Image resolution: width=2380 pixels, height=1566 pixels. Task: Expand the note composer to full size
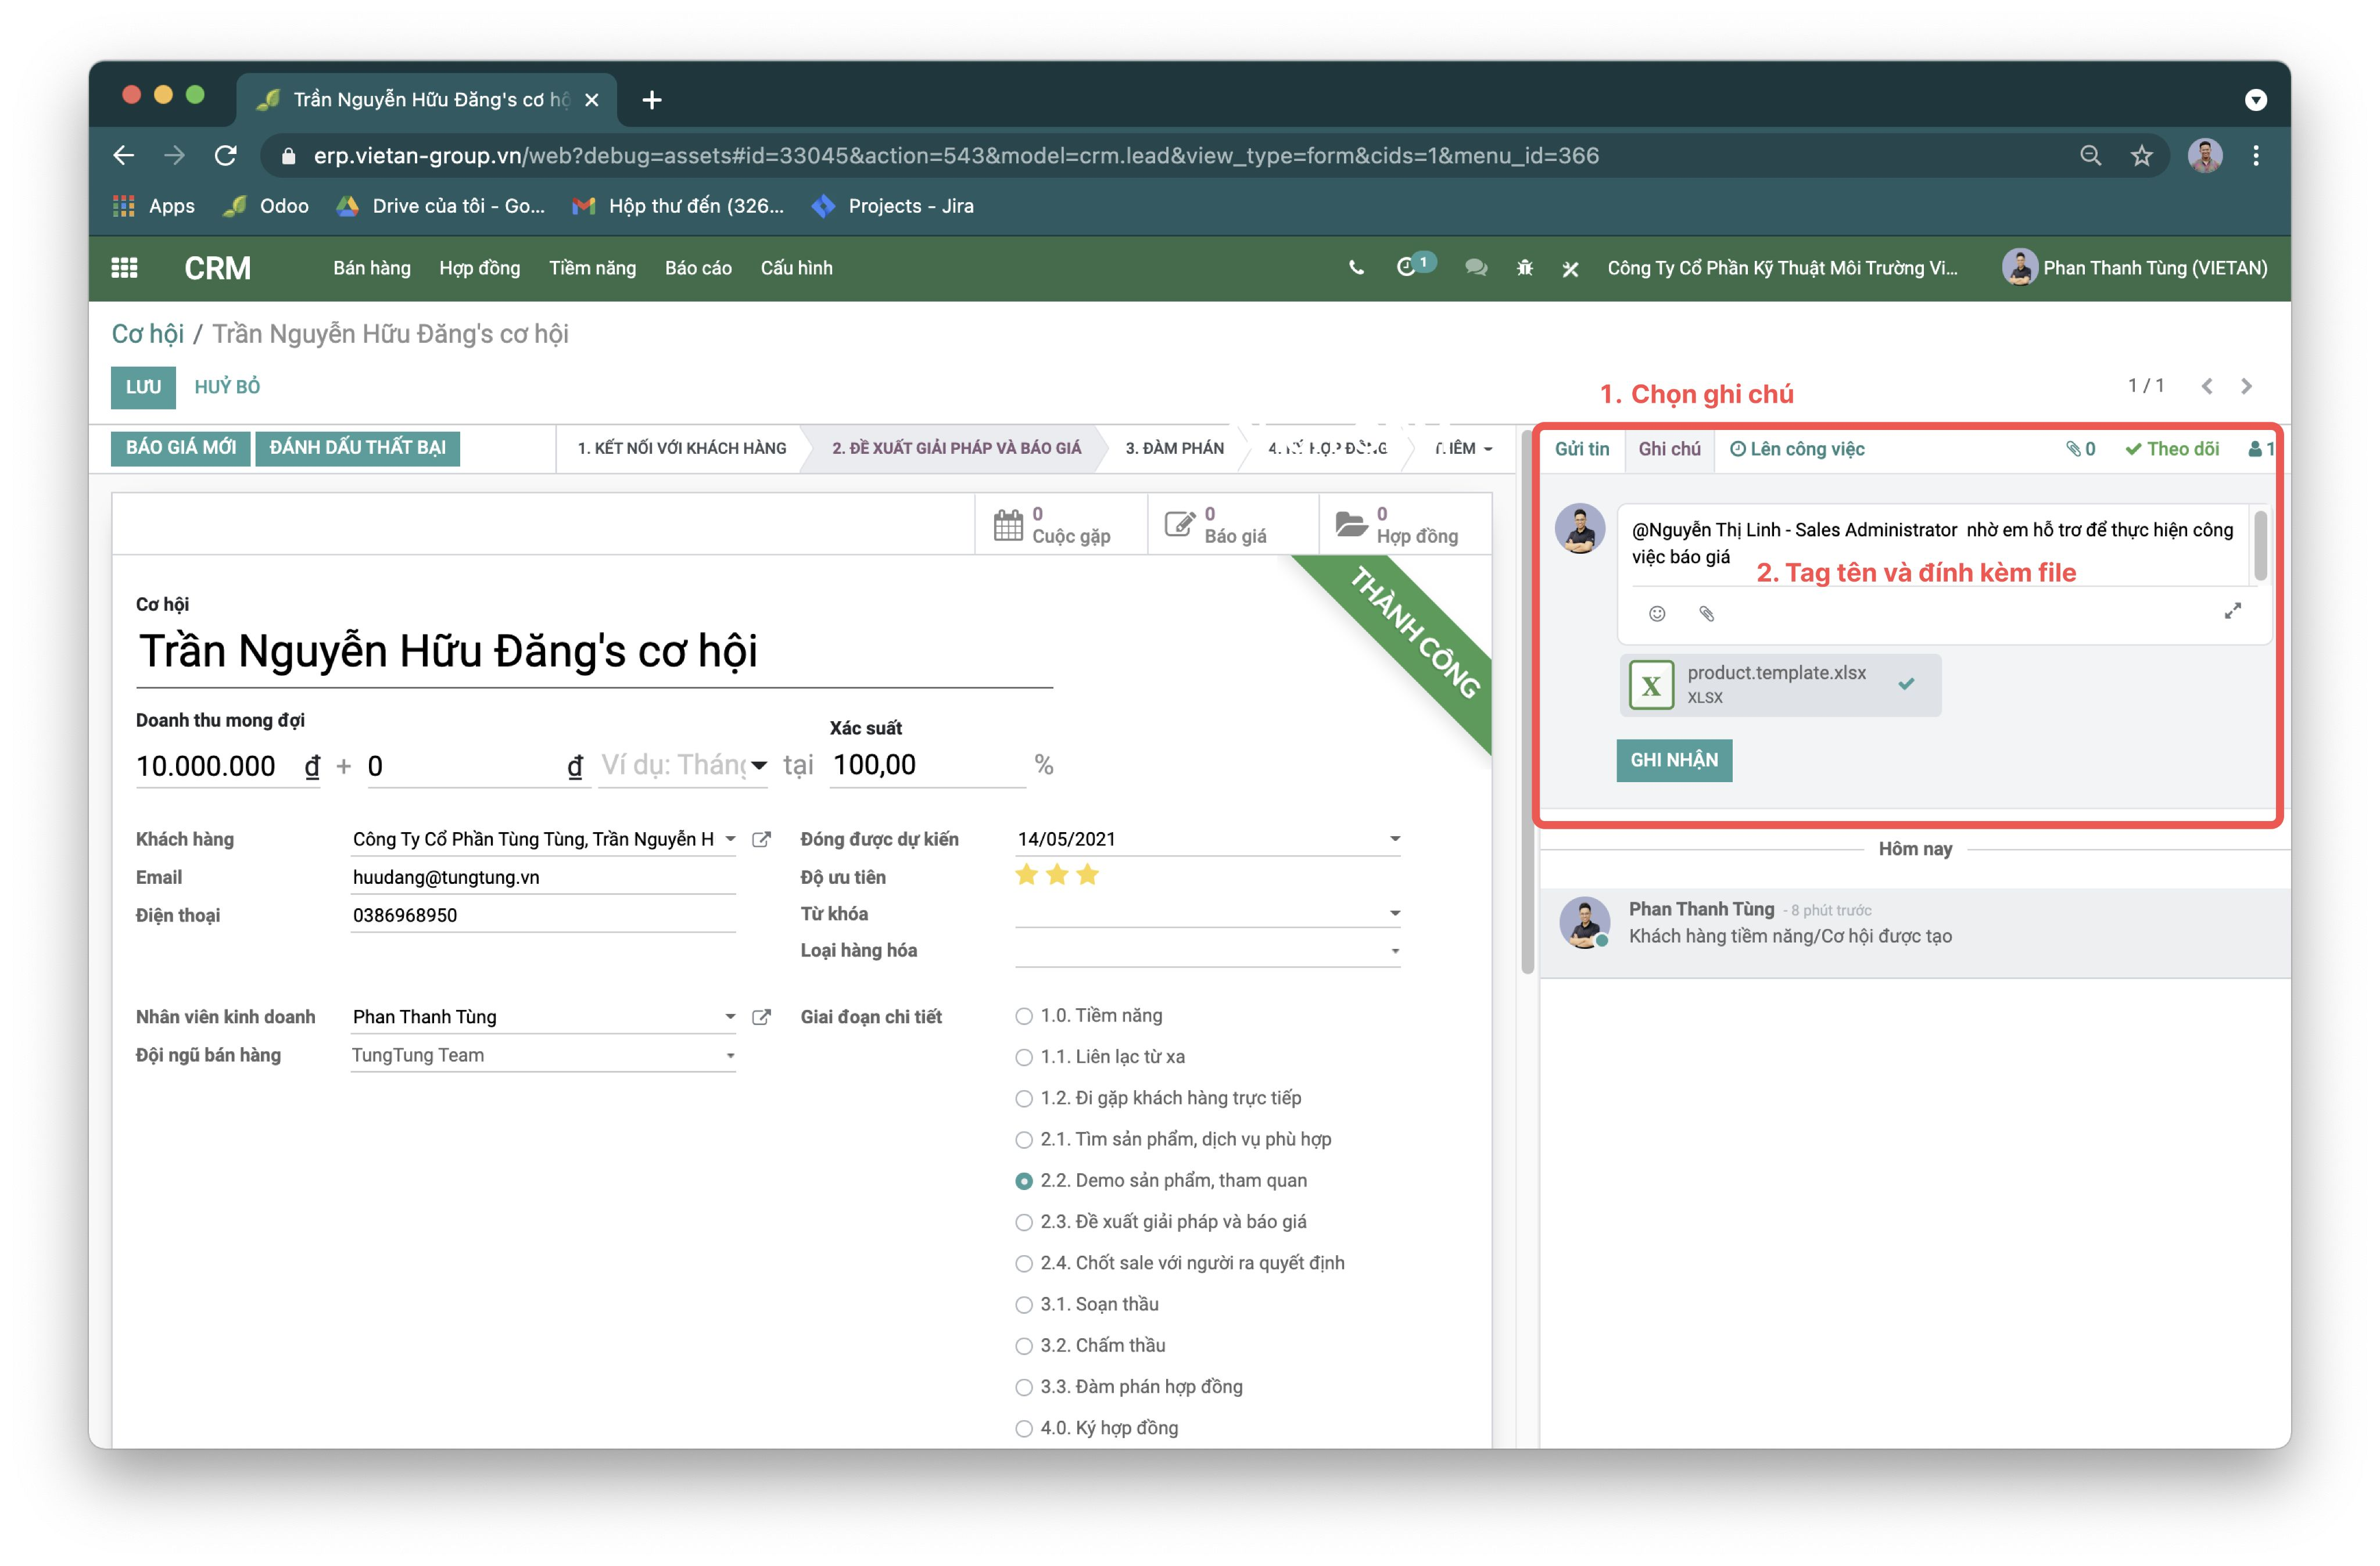[x=2232, y=610]
